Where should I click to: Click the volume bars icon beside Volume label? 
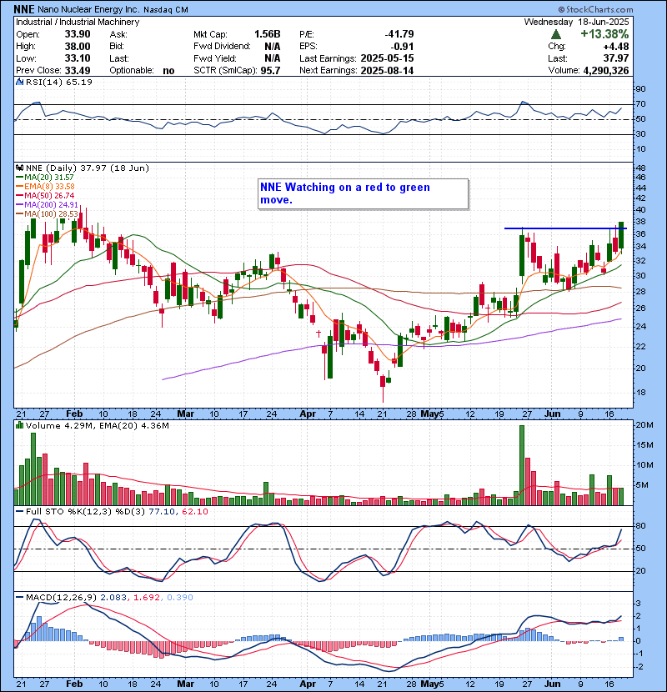pyautogui.click(x=19, y=425)
